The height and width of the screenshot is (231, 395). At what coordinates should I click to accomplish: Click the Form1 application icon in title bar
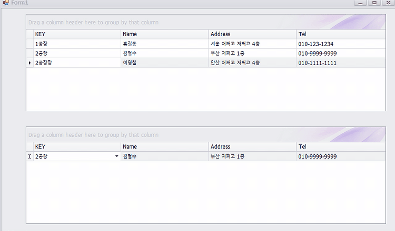click(x=6, y=3)
